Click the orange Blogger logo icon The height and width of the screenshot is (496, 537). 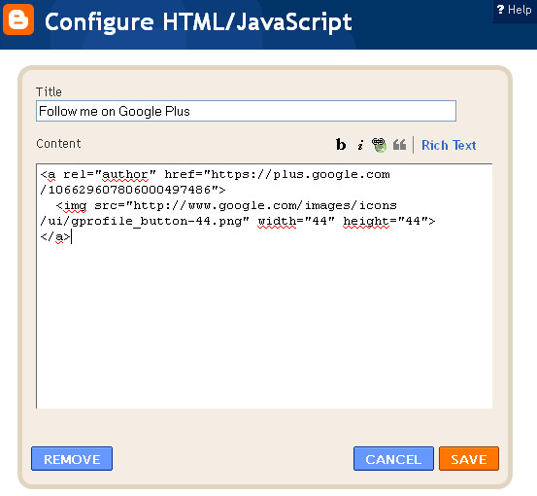point(18,19)
